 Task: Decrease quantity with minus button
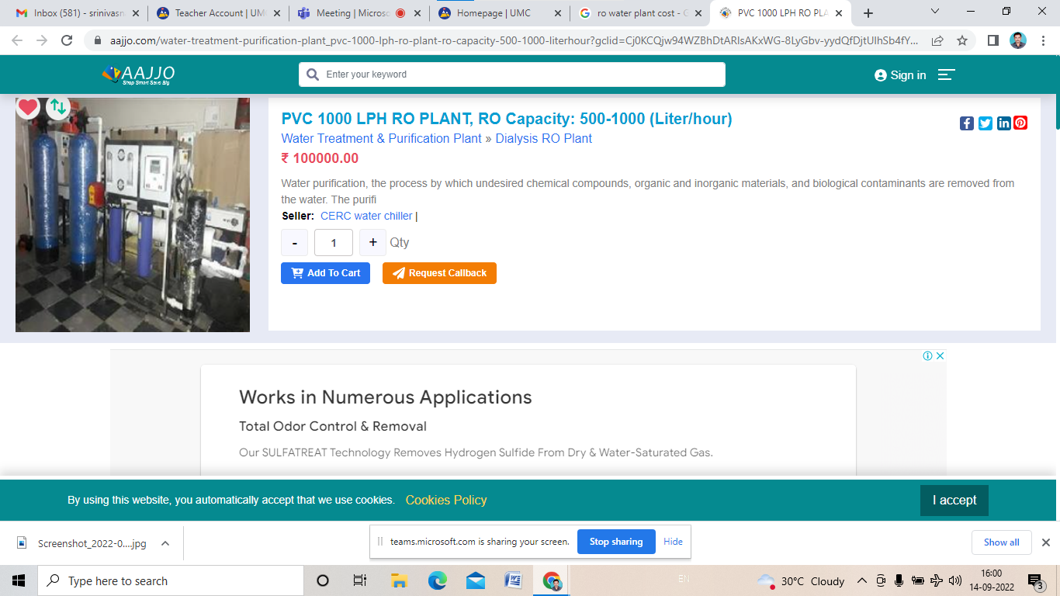tap(295, 243)
